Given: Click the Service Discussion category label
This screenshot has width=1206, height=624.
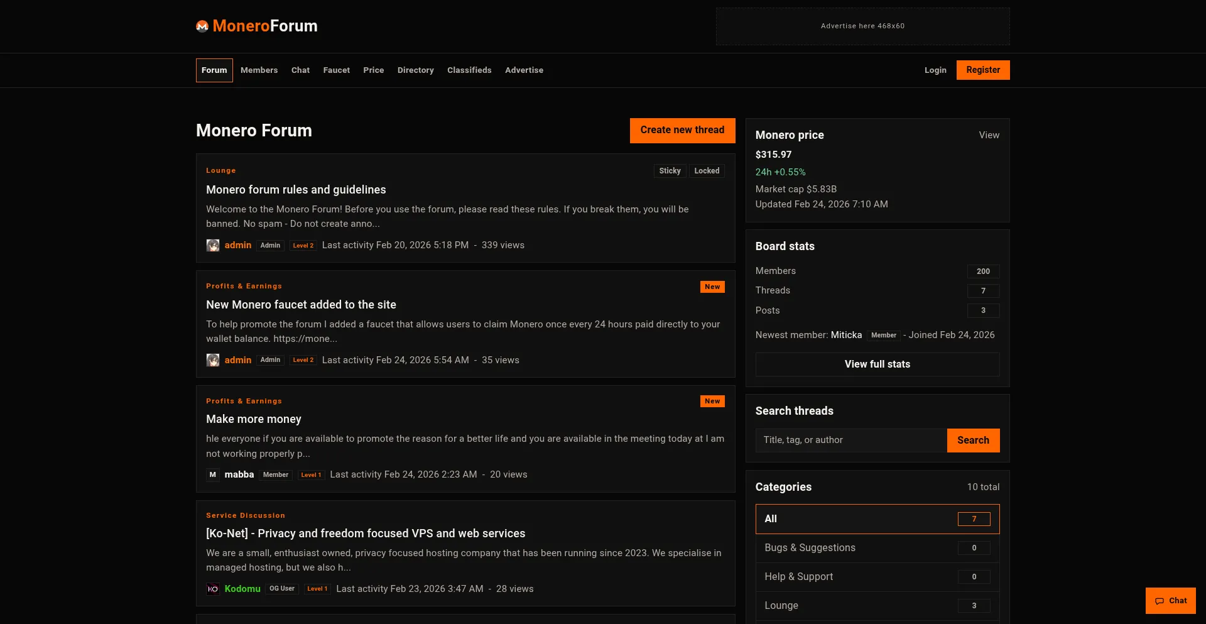Looking at the screenshot, I should click(x=246, y=515).
